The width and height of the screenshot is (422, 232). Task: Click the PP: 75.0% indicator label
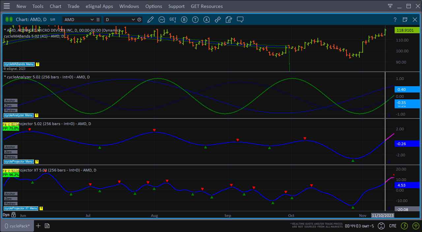pyautogui.click(x=11, y=128)
